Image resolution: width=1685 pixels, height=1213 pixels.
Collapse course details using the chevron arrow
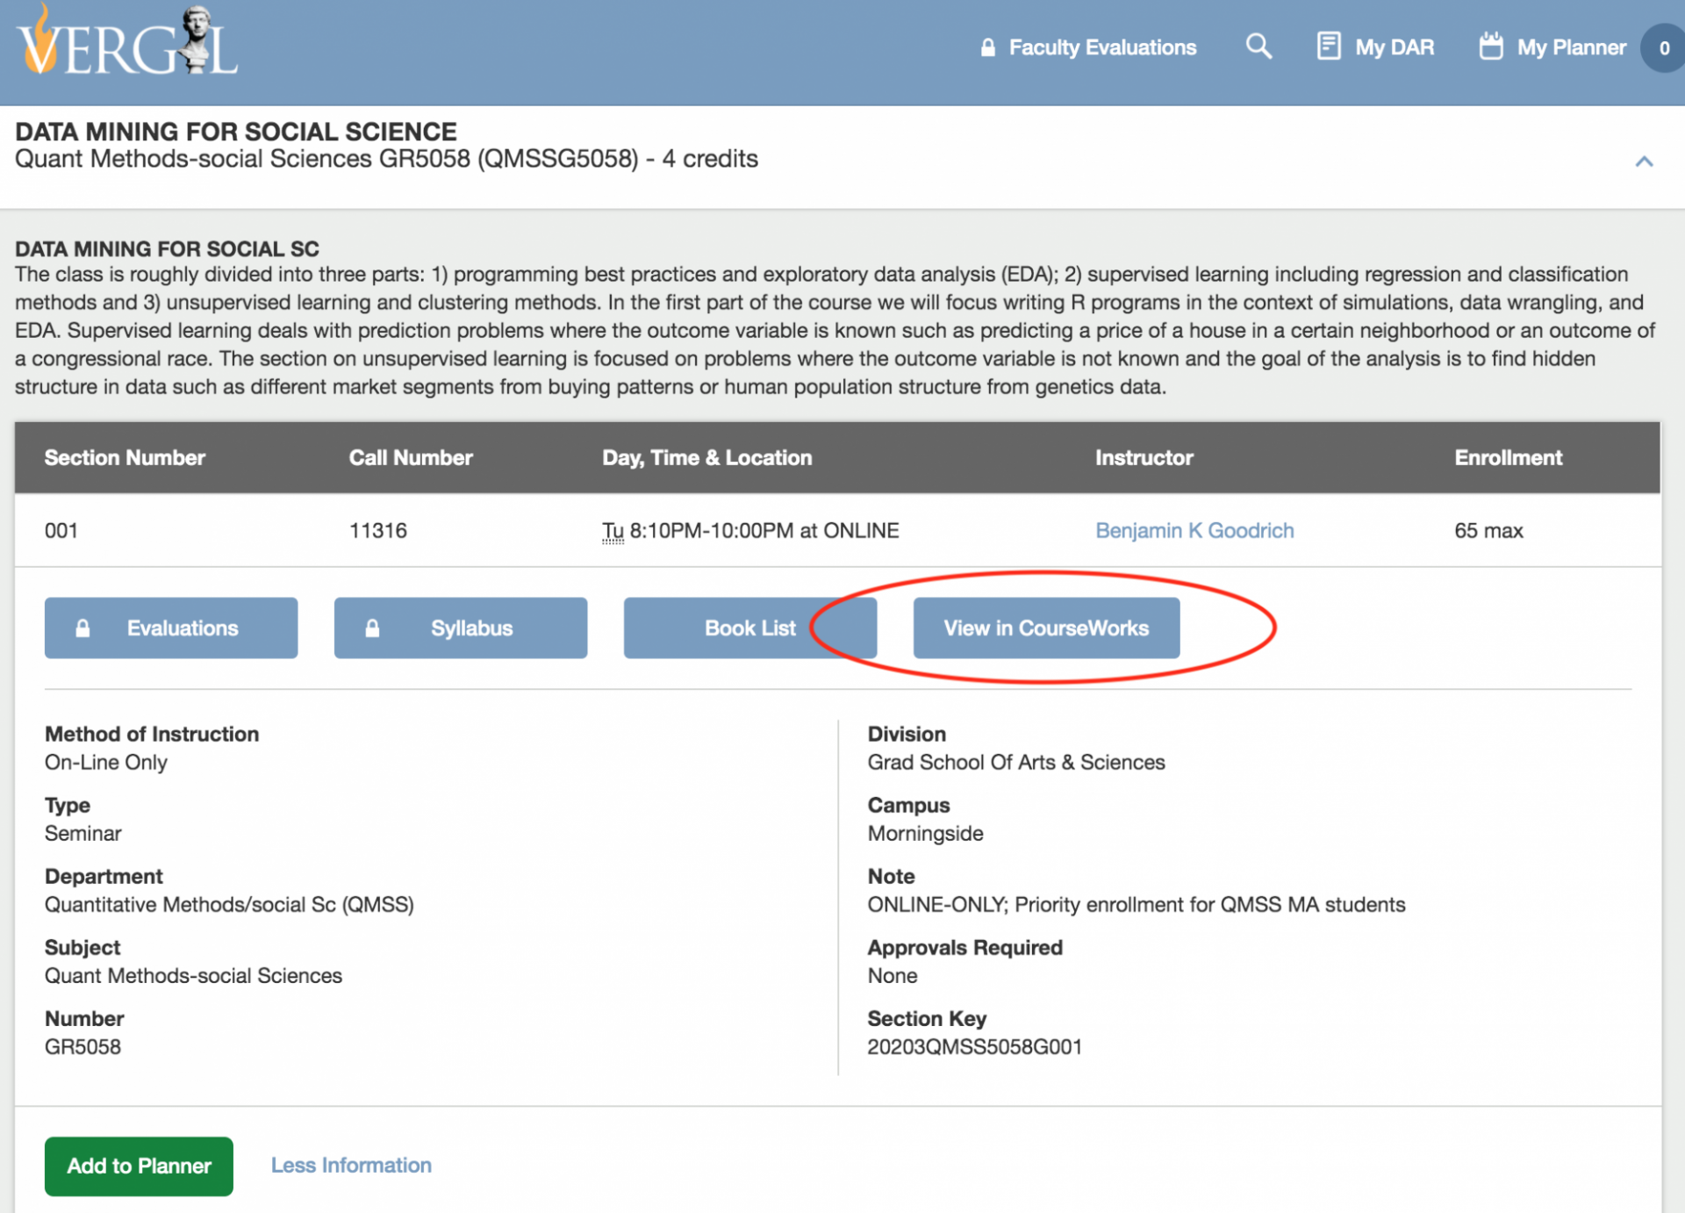[x=1644, y=161]
